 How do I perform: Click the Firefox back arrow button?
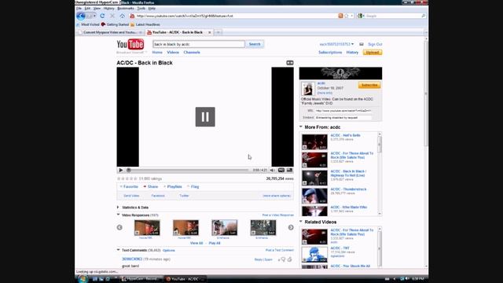tap(81, 16)
